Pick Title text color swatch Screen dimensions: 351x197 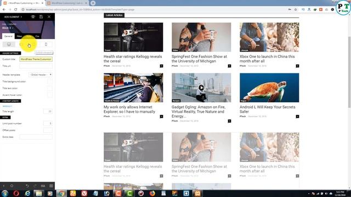[50, 88]
